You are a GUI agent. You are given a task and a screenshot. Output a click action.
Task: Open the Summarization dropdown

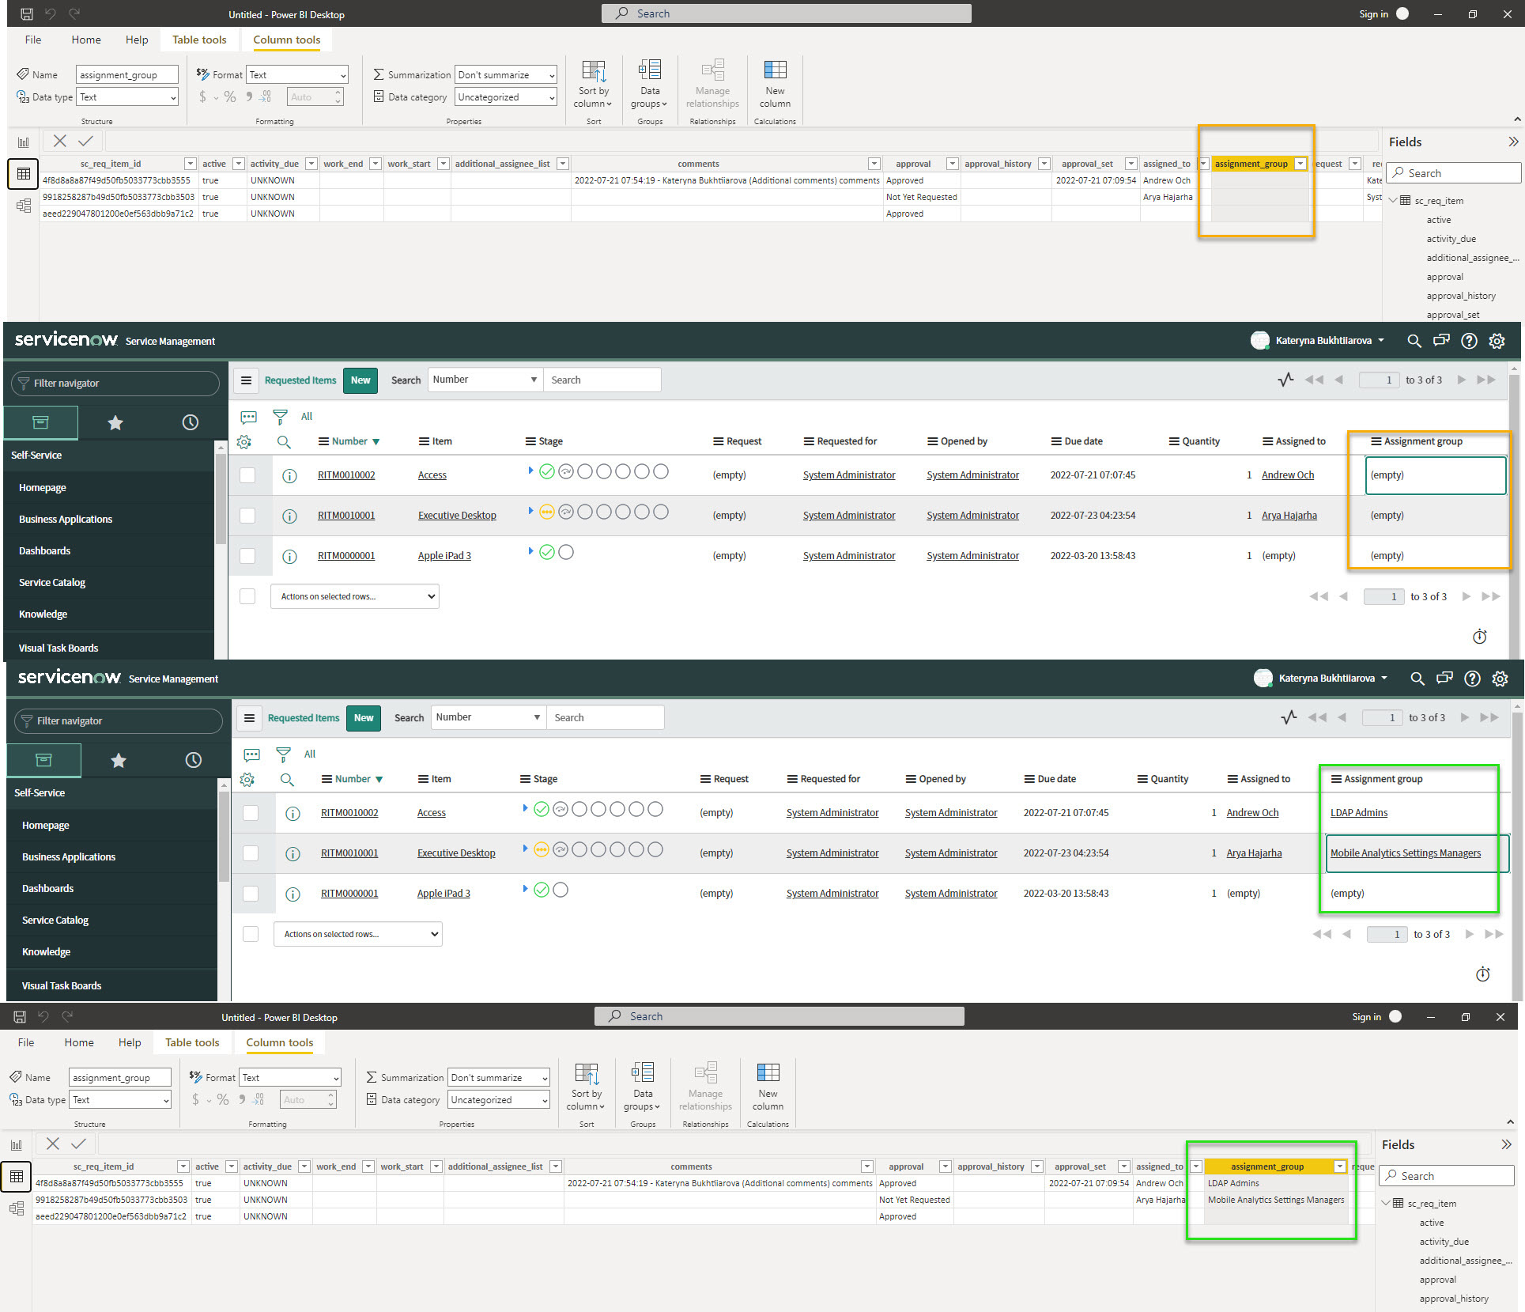point(506,75)
